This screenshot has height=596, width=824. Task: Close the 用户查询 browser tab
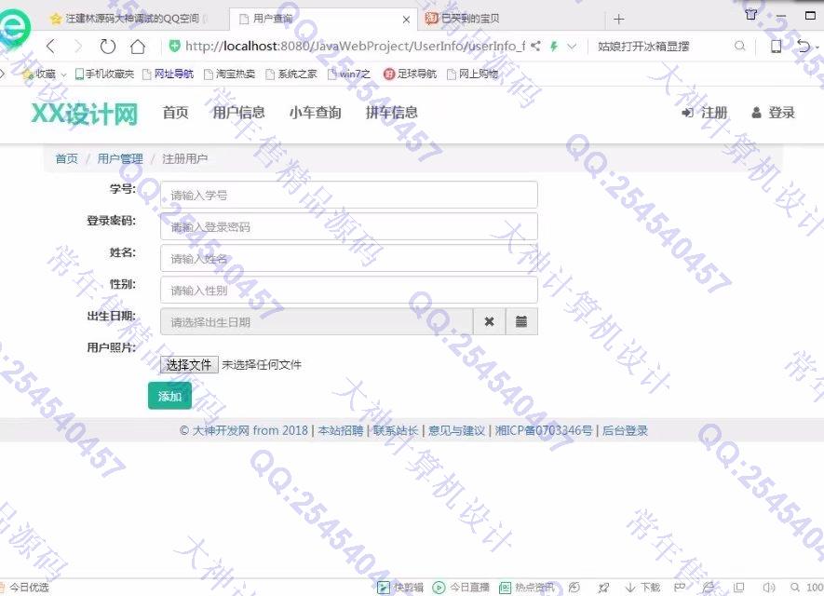point(406,19)
